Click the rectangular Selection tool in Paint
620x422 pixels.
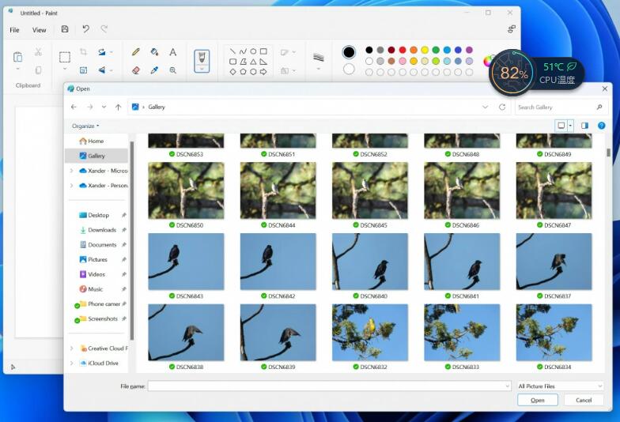coord(65,57)
